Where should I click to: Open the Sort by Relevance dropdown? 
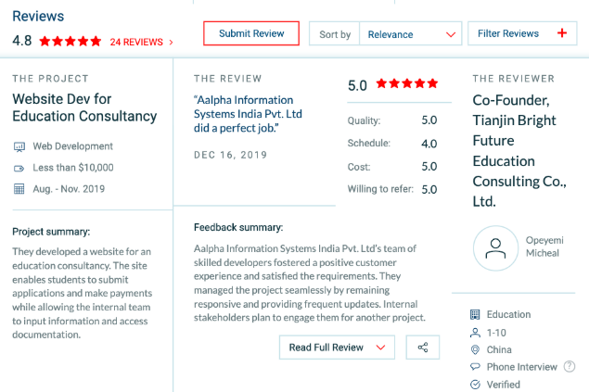click(x=411, y=34)
